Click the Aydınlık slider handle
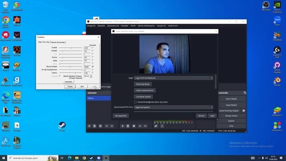This screenshot has width=286, height=161. 71,48
